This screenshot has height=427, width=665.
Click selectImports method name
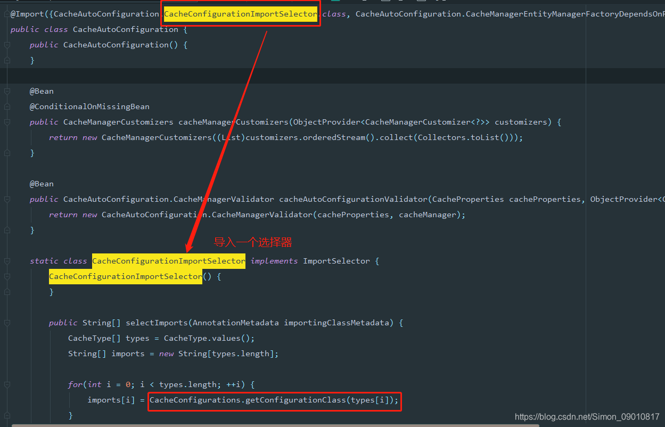[x=157, y=323]
